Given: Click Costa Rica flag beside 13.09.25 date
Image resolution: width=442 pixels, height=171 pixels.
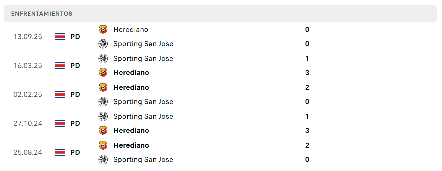Looking at the screenshot, I should pyautogui.click(x=60, y=37).
